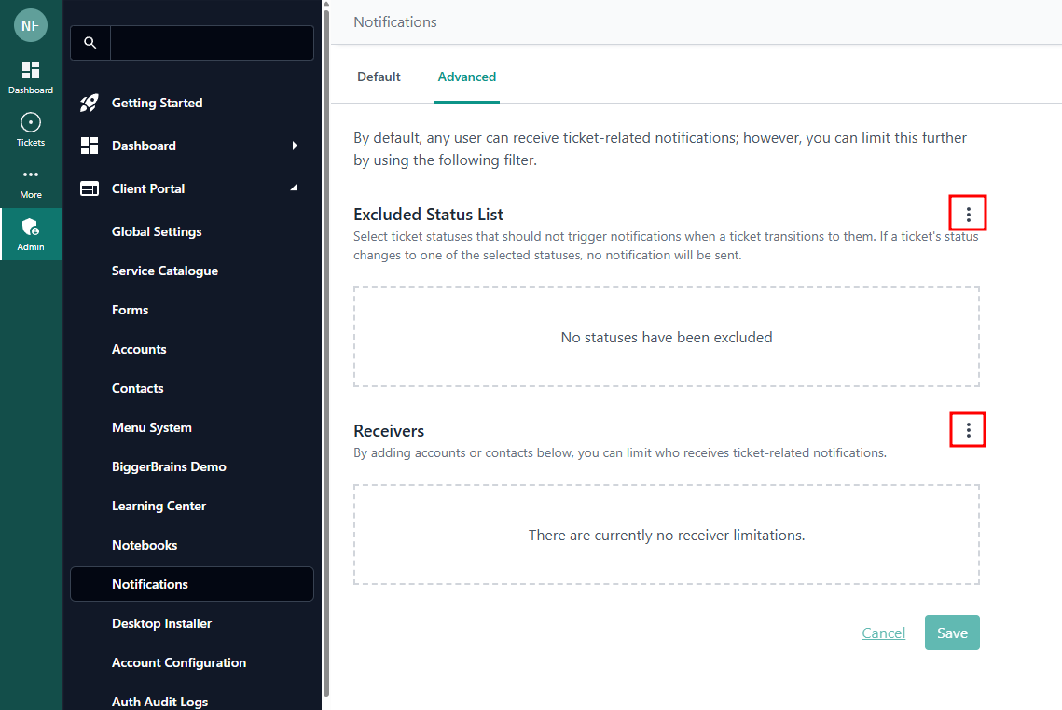Click the Save button
This screenshot has height=710, width=1062.
(x=952, y=633)
